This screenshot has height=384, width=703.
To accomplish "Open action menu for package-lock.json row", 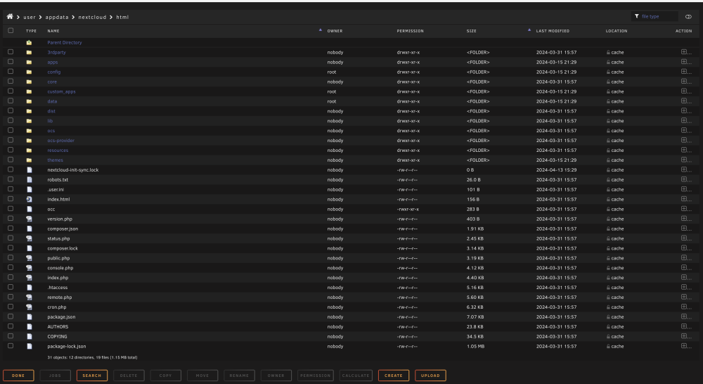I will (x=684, y=346).
